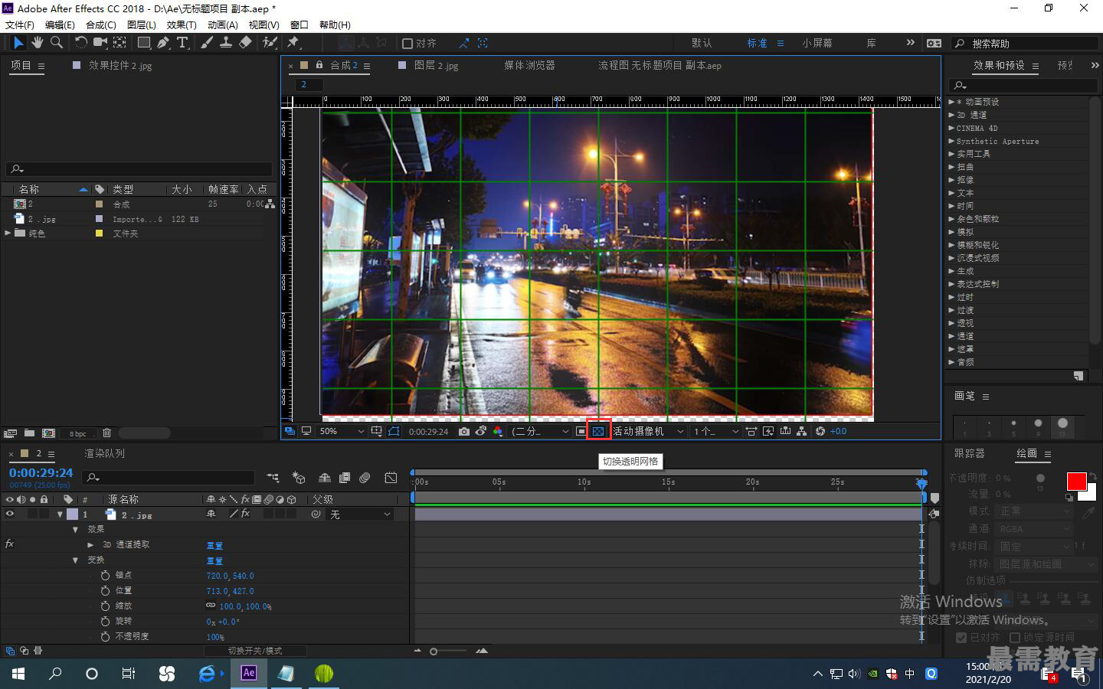Enable motion blur switch in timeline
The height and width of the screenshot is (689, 1103).
point(365,478)
